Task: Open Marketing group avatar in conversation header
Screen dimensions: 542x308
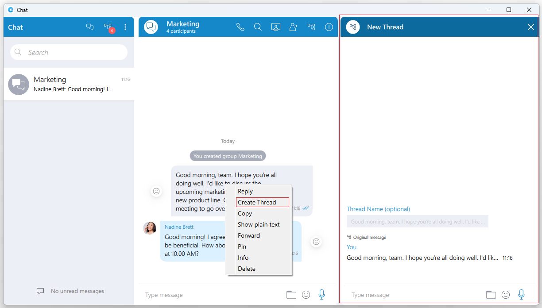Action: (x=151, y=27)
